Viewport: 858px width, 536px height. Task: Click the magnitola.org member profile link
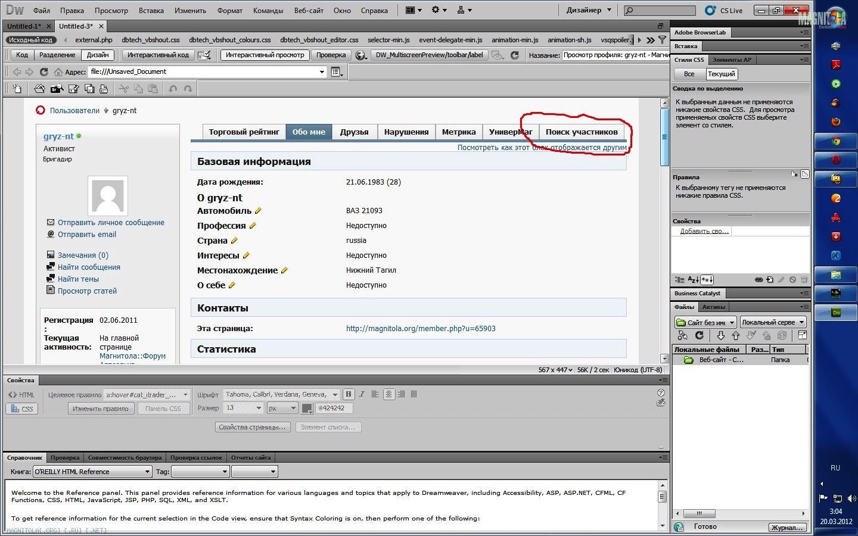point(421,328)
